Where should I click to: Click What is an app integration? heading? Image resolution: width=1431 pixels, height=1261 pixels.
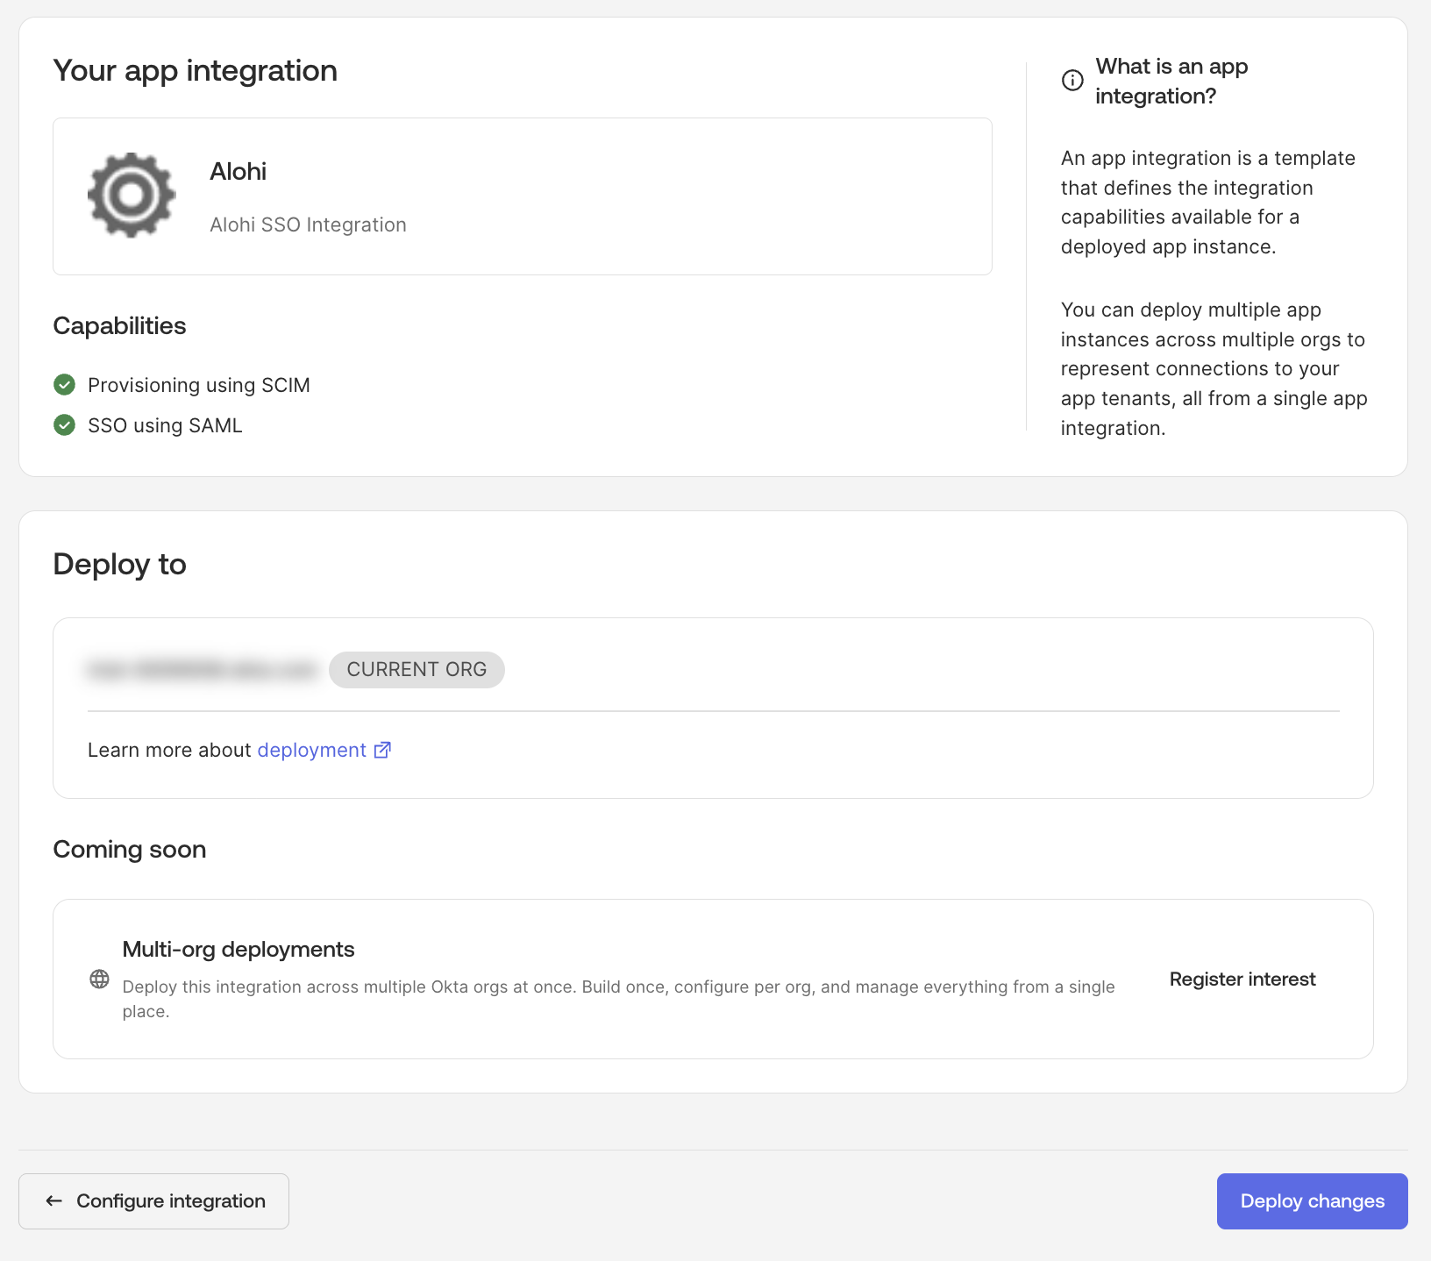coord(1171,82)
